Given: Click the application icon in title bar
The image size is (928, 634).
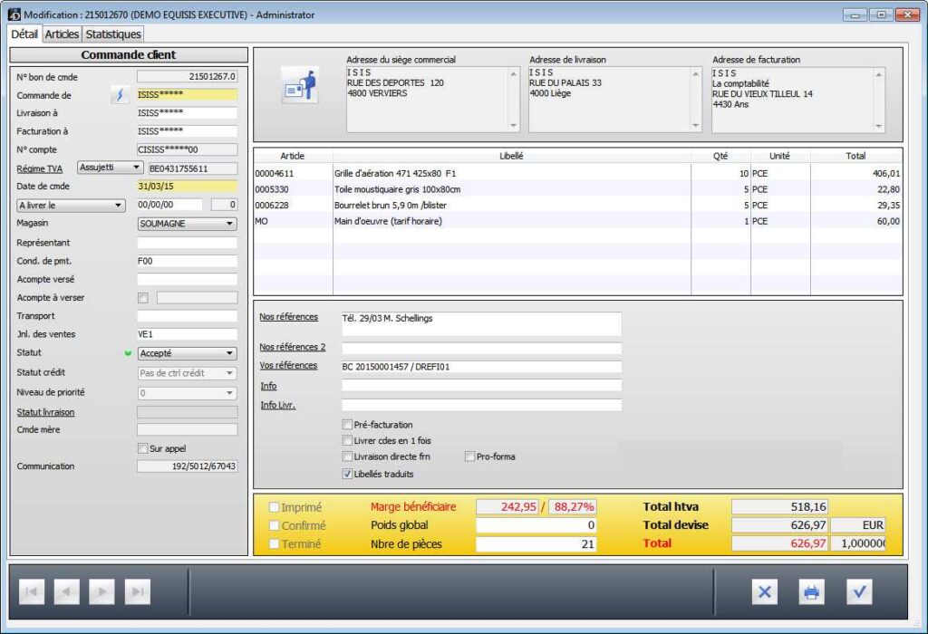Looking at the screenshot, I should 14,14.
